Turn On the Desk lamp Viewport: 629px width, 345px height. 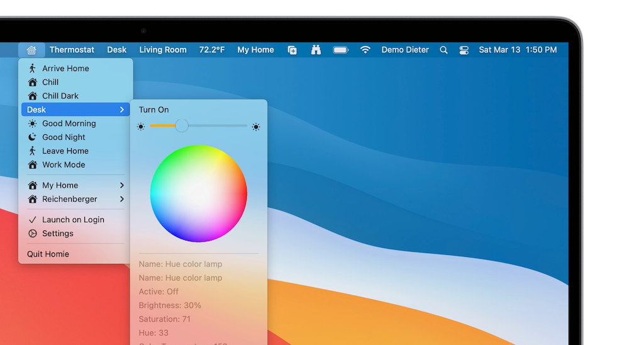[154, 110]
